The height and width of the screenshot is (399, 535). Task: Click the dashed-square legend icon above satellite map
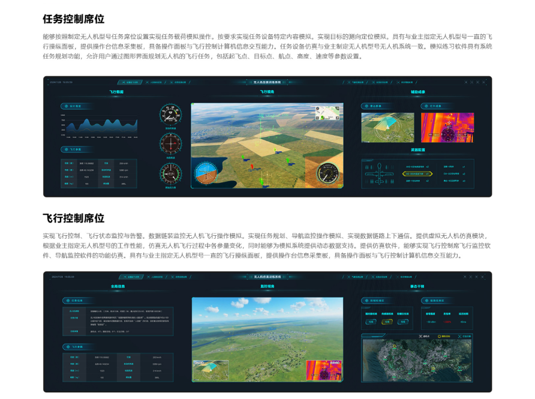click(460, 336)
